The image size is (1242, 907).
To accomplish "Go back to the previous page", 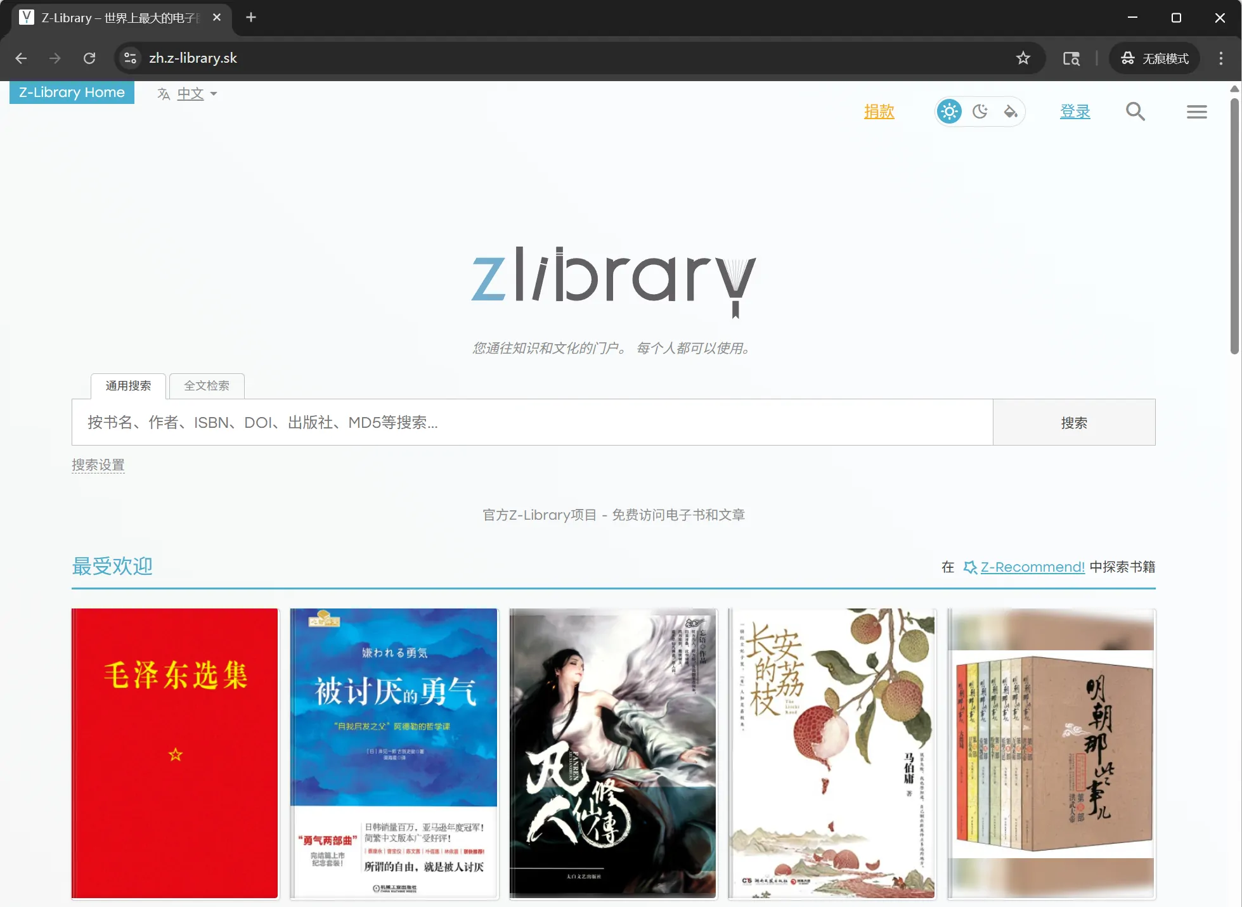I will tap(21, 58).
